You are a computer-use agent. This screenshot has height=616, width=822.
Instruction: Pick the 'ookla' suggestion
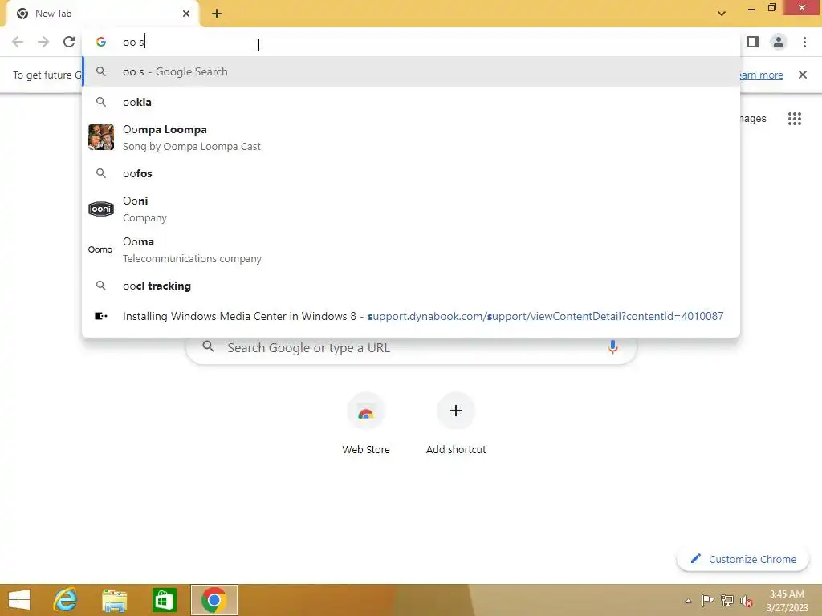tap(411, 102)
